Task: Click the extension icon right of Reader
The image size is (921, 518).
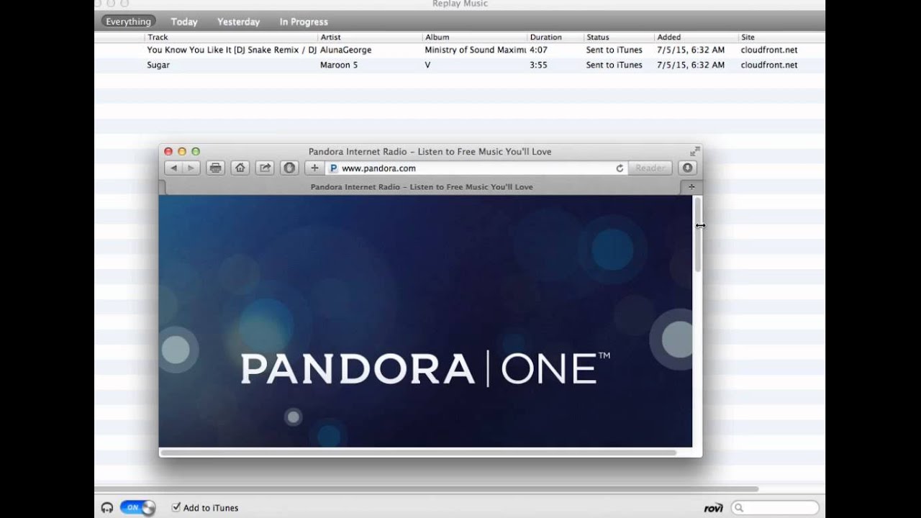Action: pyautogui.click(x=687, y=168)
